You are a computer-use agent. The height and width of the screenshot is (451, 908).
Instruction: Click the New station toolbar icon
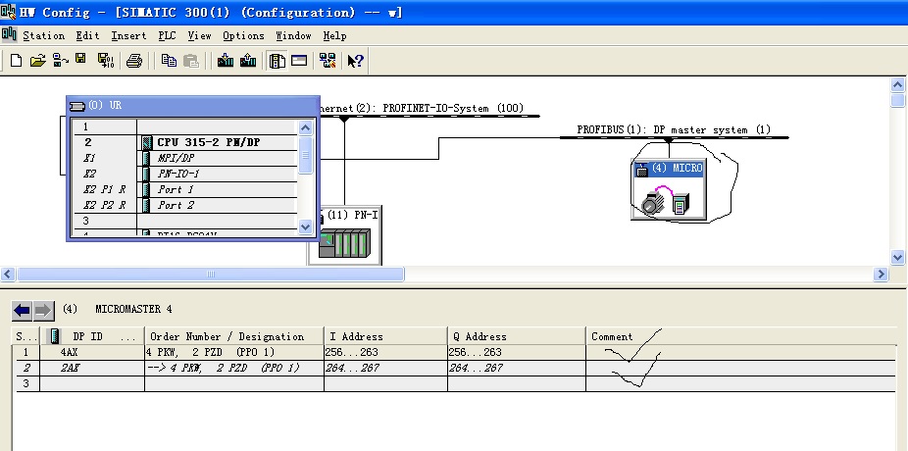pyautogui.click(x=17, y=60)
